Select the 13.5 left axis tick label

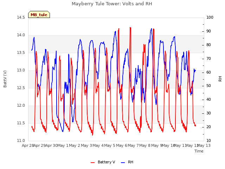pyautogui.click(x=21, y=53)
